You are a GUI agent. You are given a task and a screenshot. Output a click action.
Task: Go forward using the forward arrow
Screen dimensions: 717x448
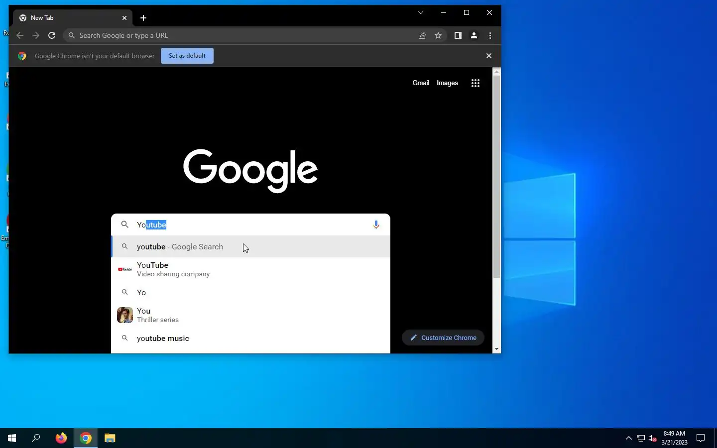coord(36,35)
